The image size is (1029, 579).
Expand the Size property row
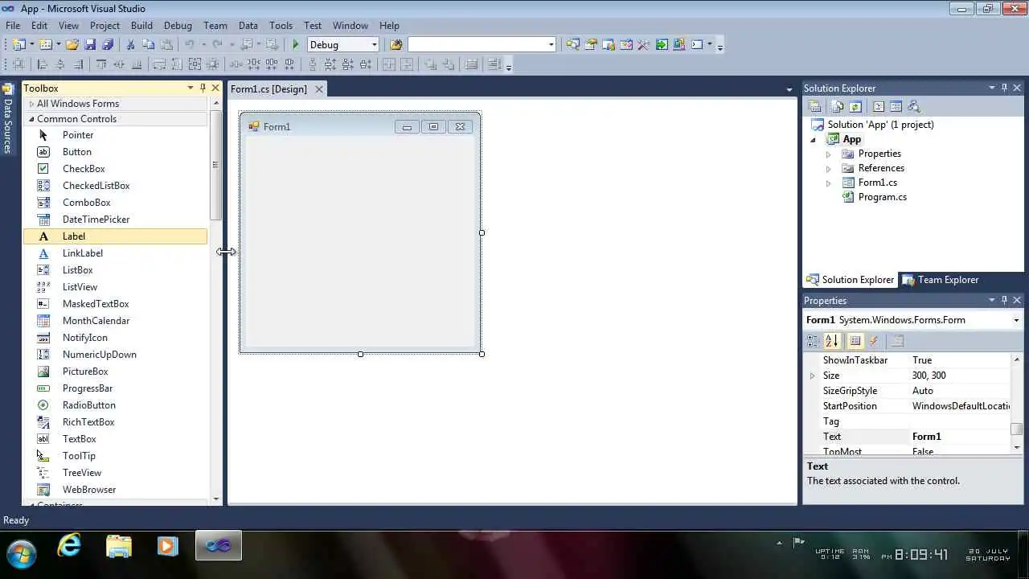coord(812,376)
